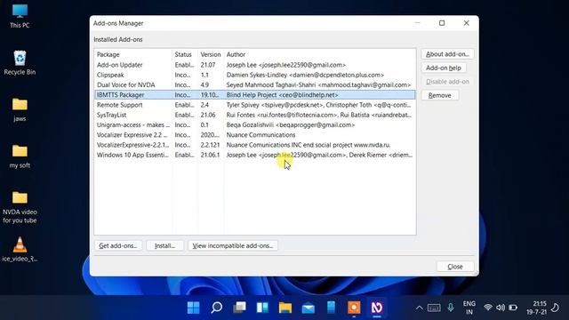Maximize the Add-ons Manager window
The image size is (569, 320).
tap(442, 23)
